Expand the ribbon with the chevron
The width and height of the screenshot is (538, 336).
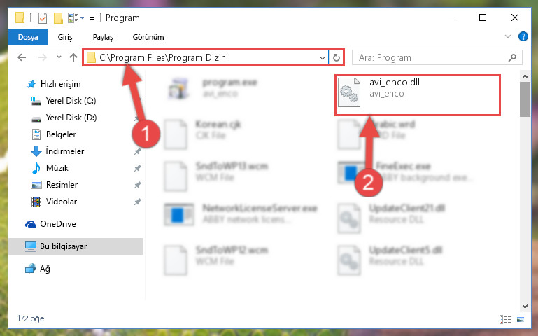click(x=508, y=36)
